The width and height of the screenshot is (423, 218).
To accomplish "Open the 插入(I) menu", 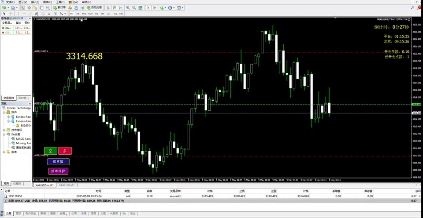I will point(35,2).
